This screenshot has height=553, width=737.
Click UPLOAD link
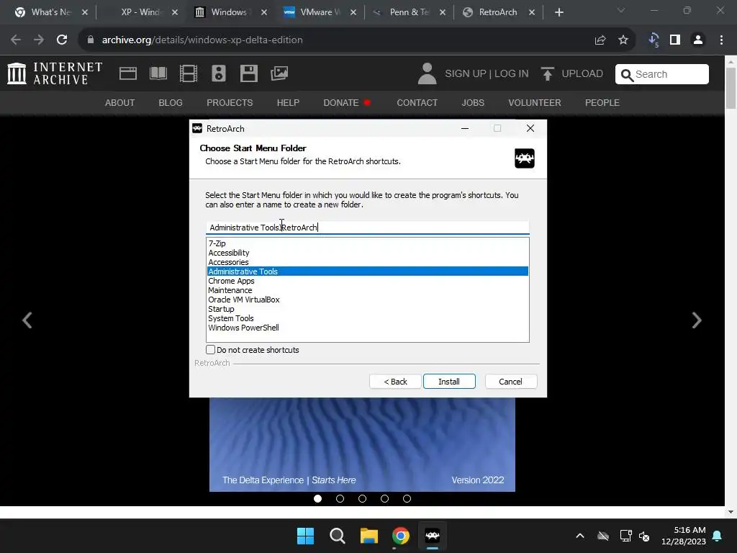[x=582, y=74]
